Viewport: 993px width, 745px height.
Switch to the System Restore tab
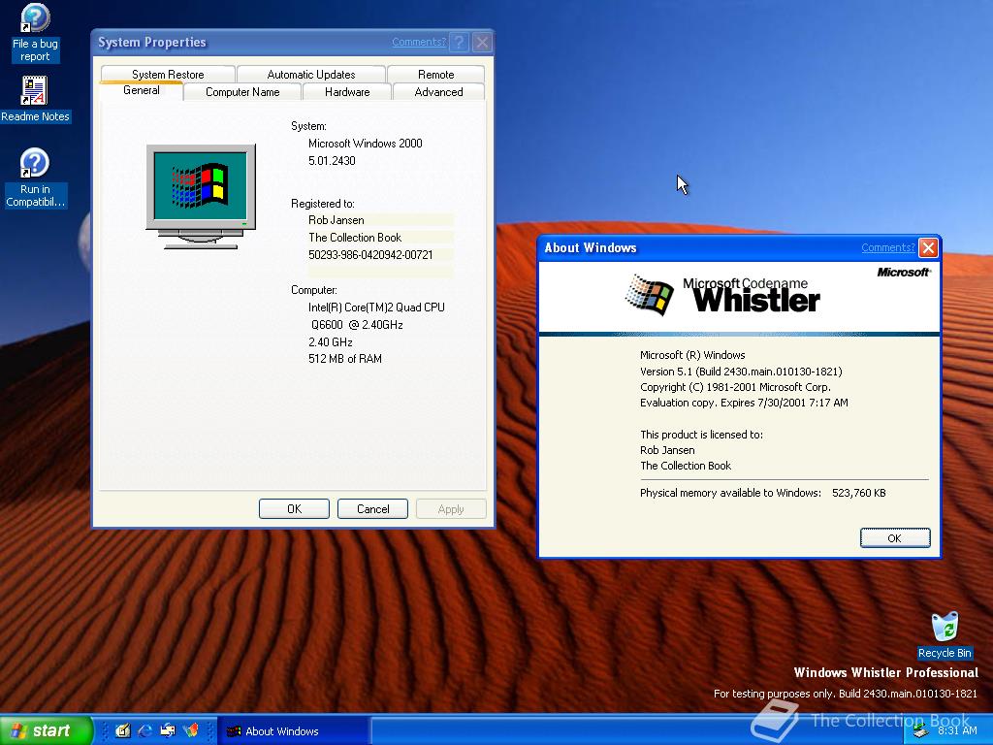click(x=168, y=74)
